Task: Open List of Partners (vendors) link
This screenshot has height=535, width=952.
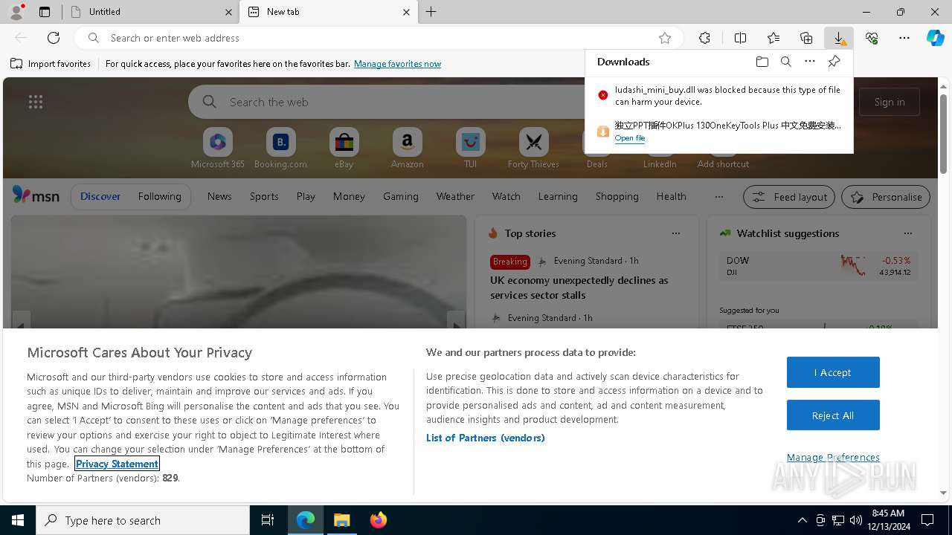Action: pyautogui.click(x=486, y=438)
